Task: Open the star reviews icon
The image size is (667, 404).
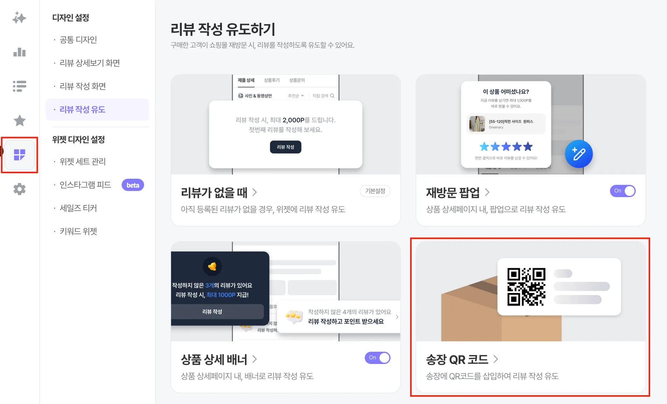Action: pos(20,121)
